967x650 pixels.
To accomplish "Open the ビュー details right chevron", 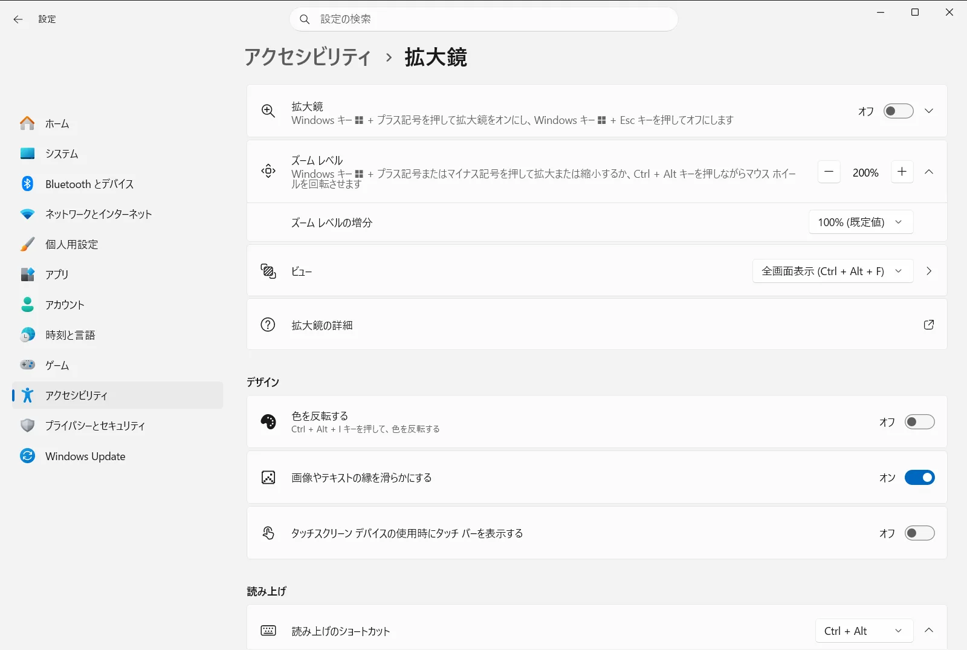I will click(x=929, y=271).
